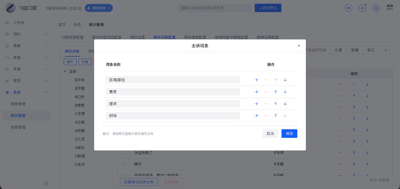Focus the patient search box
Screen dimensions: 400x189
pos(214,8)
